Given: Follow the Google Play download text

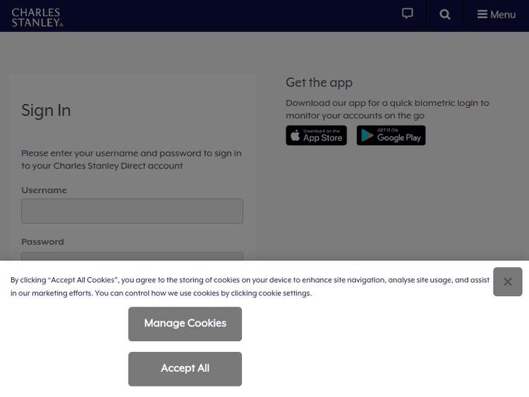Looking at the screenshot, I should pos(399,136).
